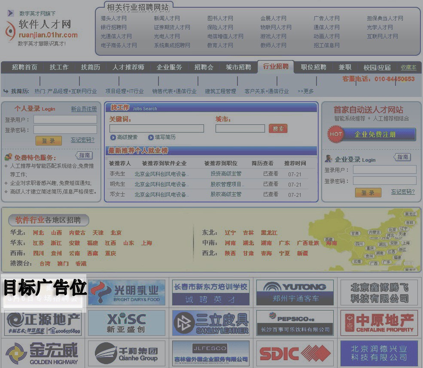This screenshot has width=423, height=368.
Task: Click the 城市 input field
Action: pos(240,128)
